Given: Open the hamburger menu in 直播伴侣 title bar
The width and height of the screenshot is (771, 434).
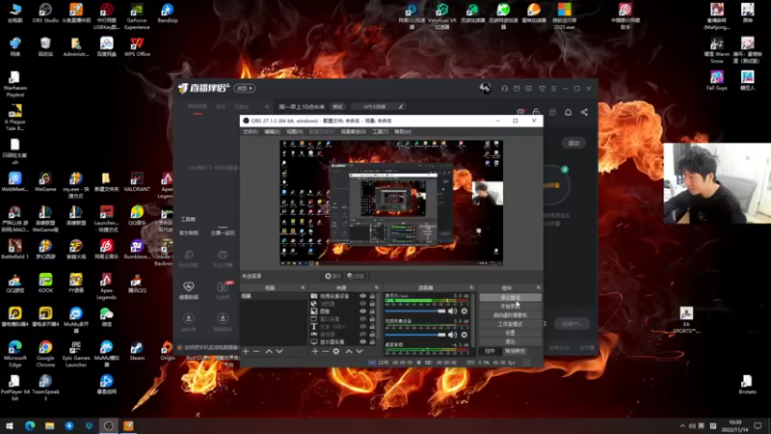Looking at the screenshot, I should click(x=553, y=89).
